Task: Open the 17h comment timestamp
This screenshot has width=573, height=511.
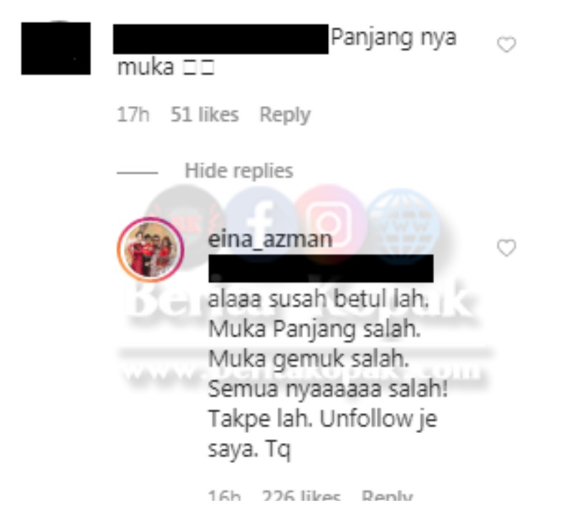Action: (133, 115)
